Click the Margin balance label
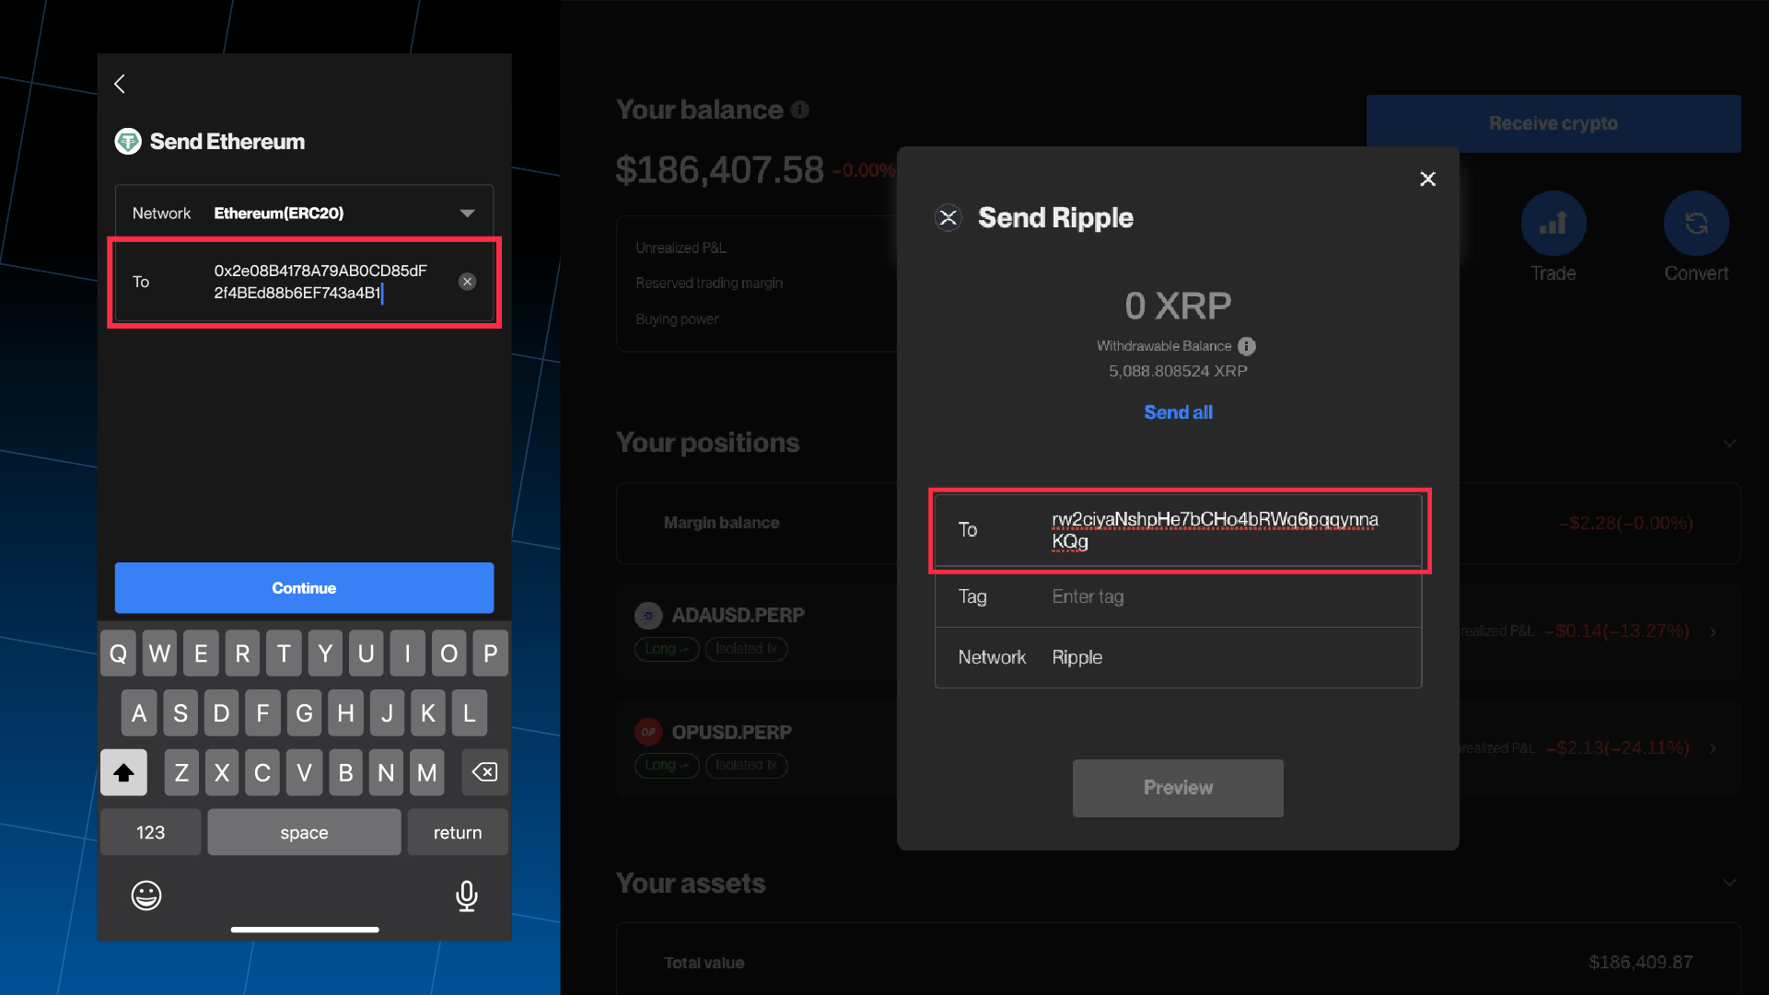Screen dimensions: 1769x995 (721, 523)
